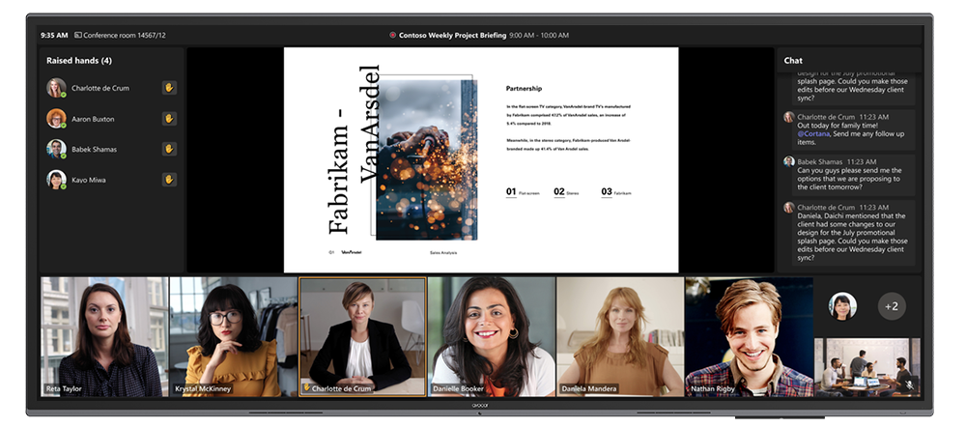966x427 pixels.
Task: Click Kayo Miwa's raised hand icon
Action: tap(169, 180)
